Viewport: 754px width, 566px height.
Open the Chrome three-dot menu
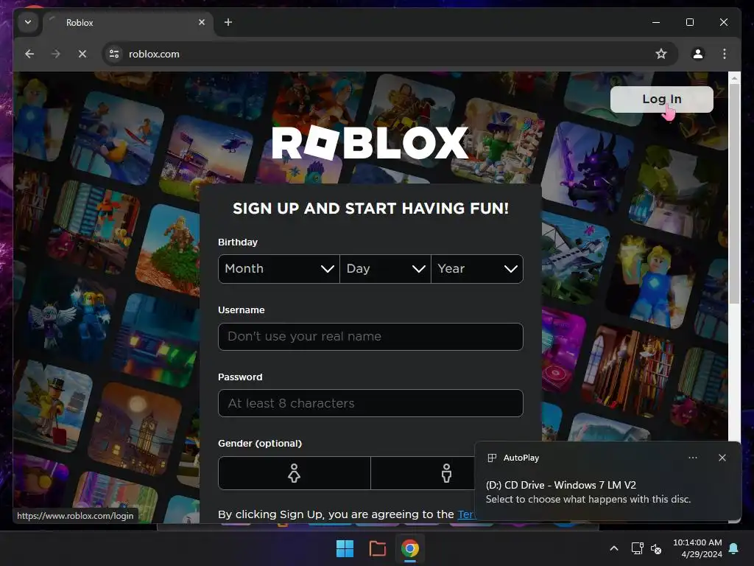[x=725, y=54]
